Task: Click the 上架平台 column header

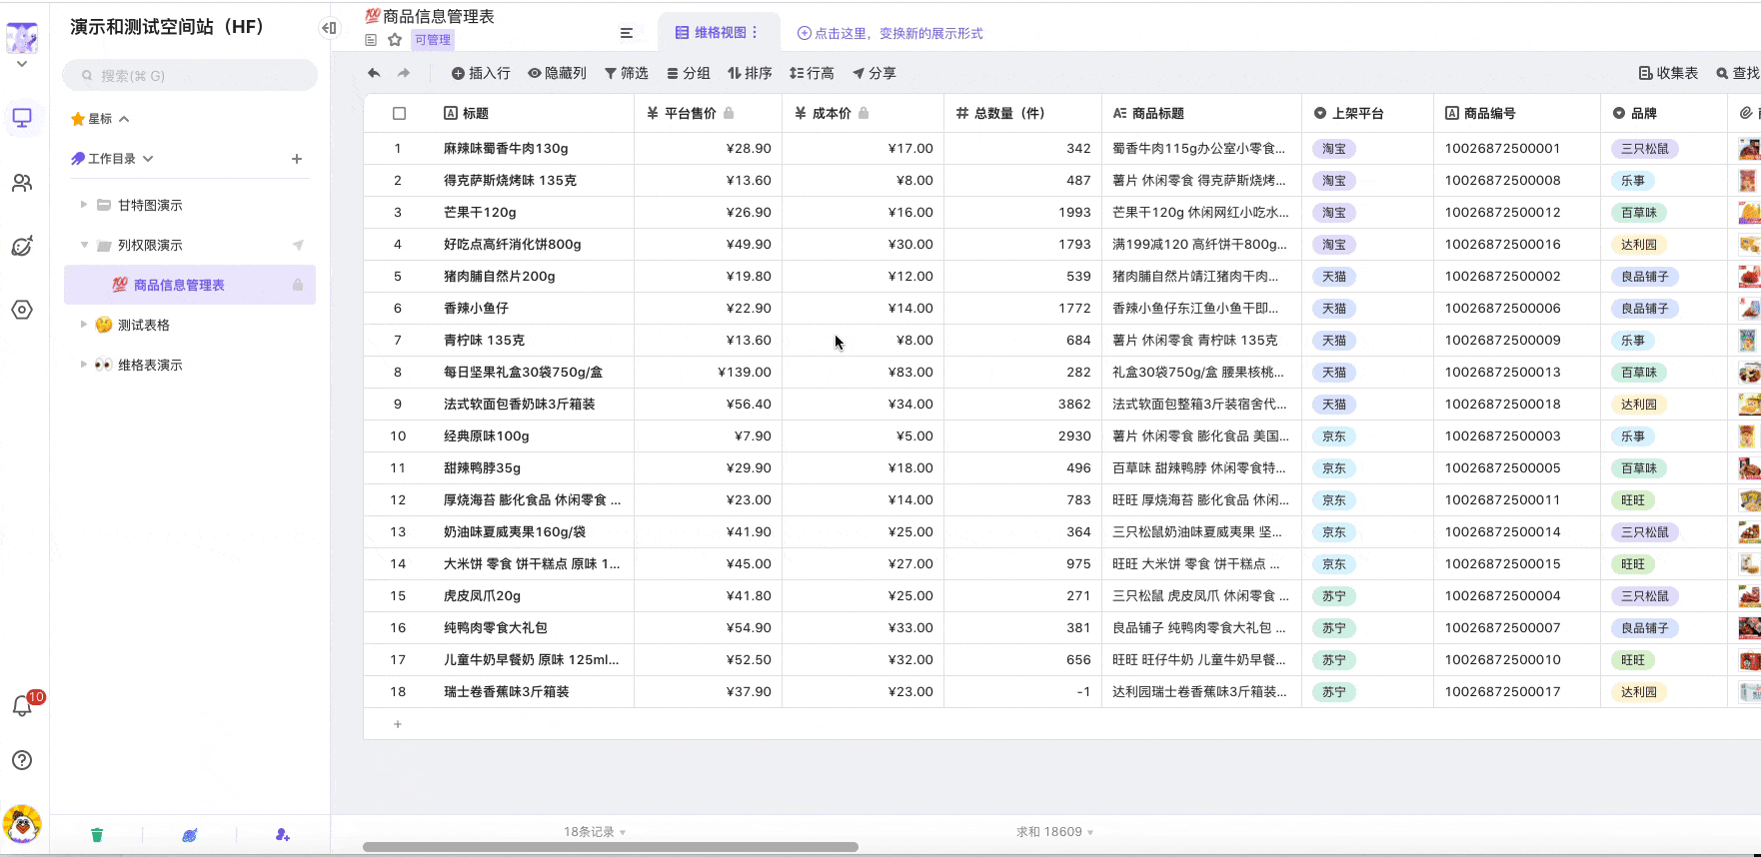Action: (x=1367, y=114)
